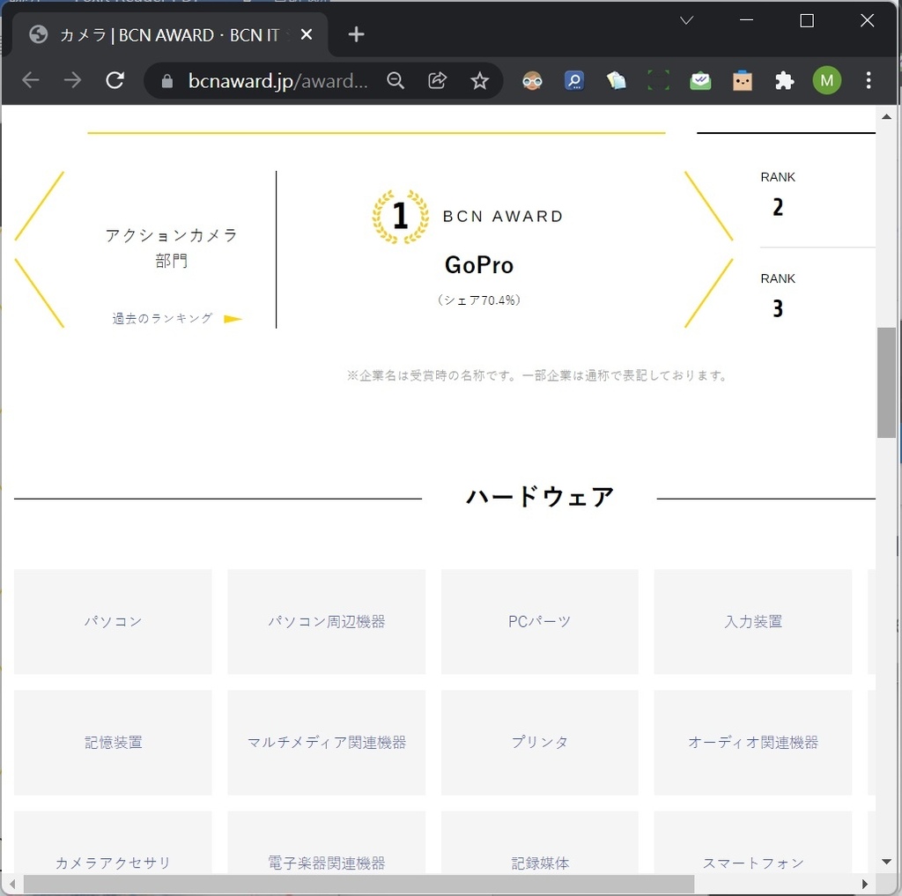Open the パソコン category

point(113,621)
